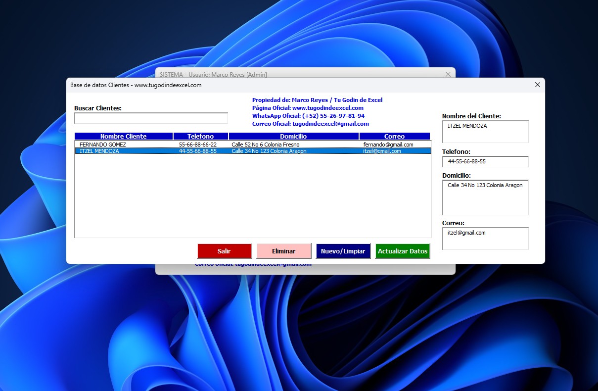Click the Página Oficial website text
The image size is (598, 391).
(308, 108)
